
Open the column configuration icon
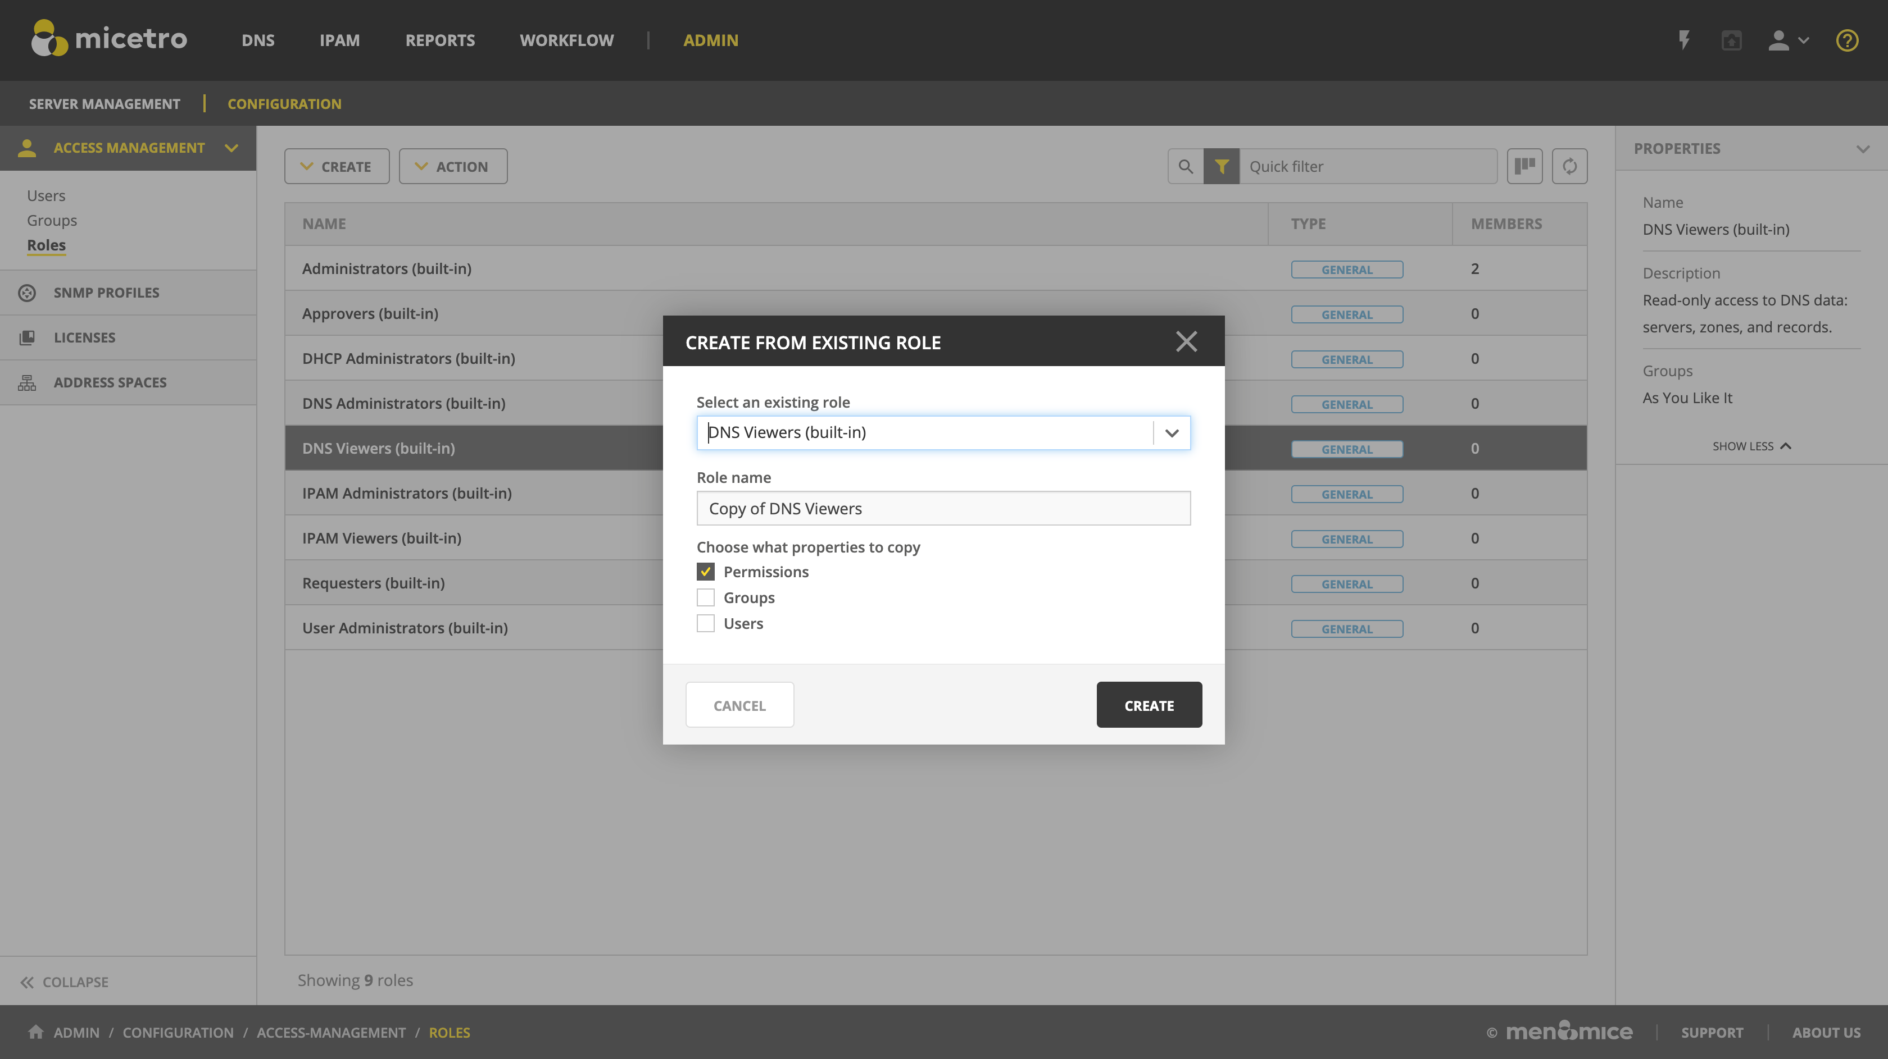pyautogui.click(x=1524, y=166)
